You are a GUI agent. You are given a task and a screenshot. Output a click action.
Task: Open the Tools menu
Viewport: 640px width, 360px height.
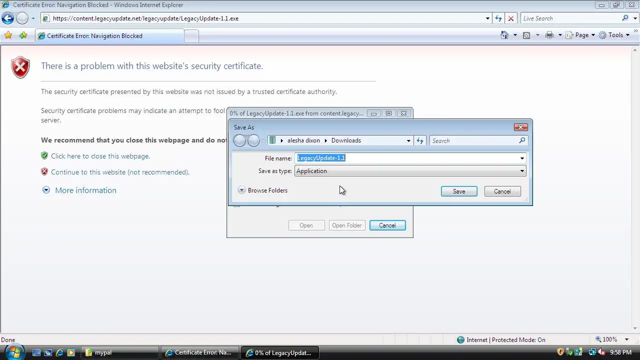point(614,35)
